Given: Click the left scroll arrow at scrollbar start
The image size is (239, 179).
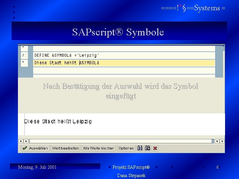Looking at the screenshot, I should [x=21, y=141].
